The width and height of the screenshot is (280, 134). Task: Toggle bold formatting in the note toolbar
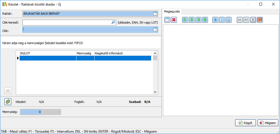click(x=215, y=20)
